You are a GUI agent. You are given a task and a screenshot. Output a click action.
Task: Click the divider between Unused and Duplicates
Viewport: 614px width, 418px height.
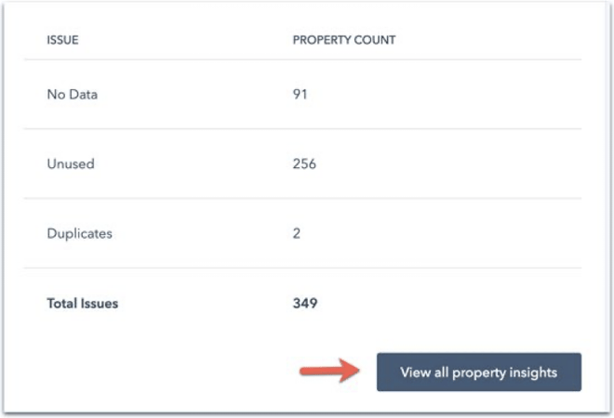click(302, 198)
